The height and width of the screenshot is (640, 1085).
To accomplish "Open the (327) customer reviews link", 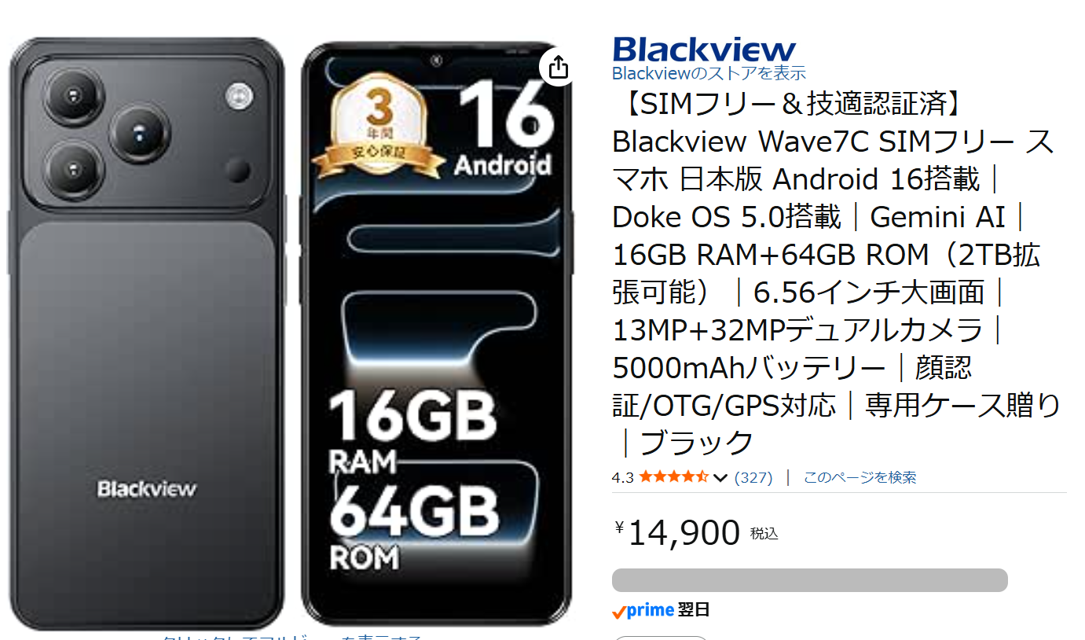I will pos(753,477).
